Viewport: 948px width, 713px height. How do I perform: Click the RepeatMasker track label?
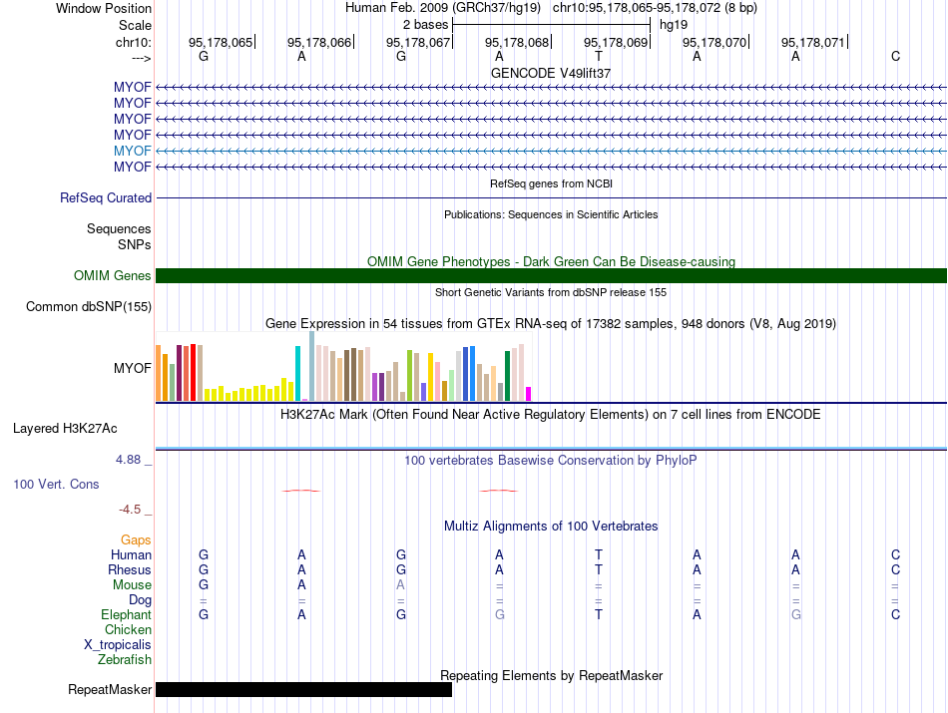click(110, 689)
